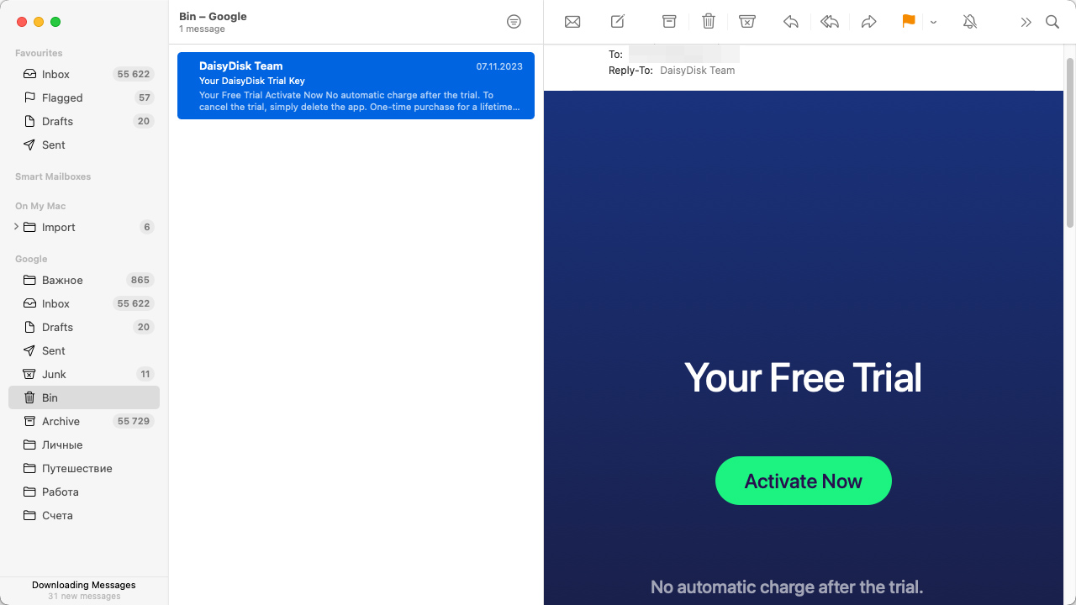Click the Activate Now button in the email
Screen dimensions: 1076x605
(x=803, y=481)
